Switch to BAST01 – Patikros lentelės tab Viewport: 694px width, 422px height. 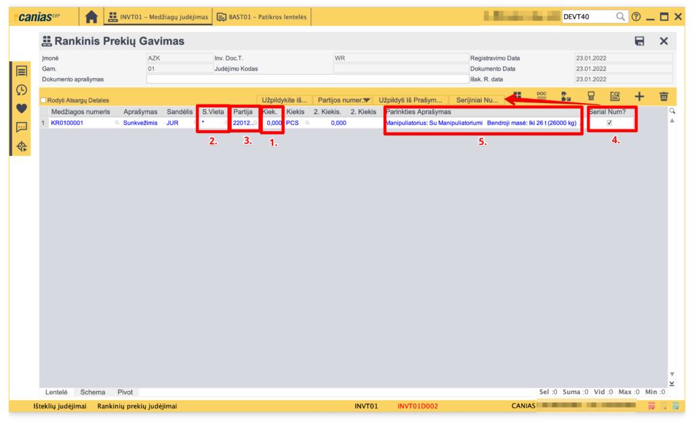pos(261,17)
